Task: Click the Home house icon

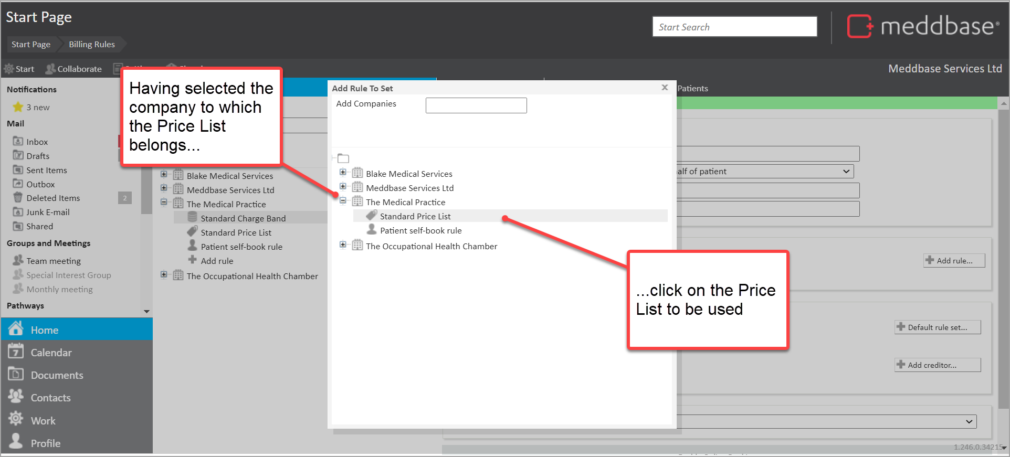Action: pos(16,329)
